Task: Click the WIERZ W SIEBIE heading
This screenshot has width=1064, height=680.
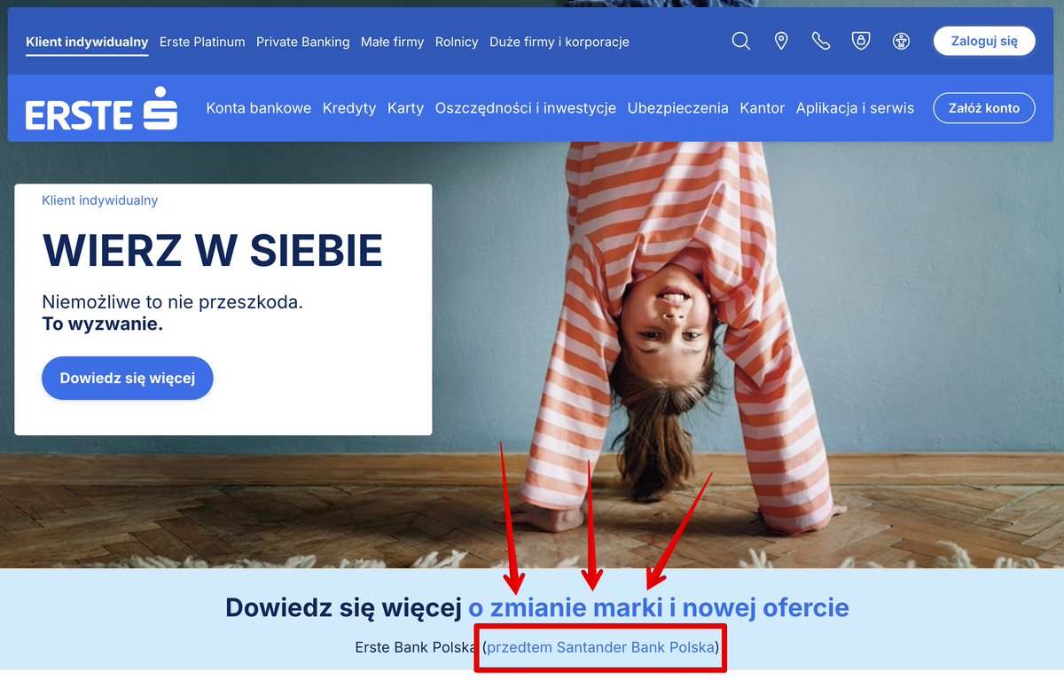Action: [213, 251]
